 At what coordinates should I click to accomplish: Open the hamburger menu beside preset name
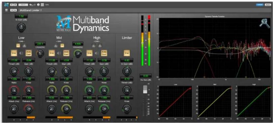[7, 10]
